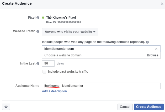Close the Create Audience dialog

click(162, 4)
